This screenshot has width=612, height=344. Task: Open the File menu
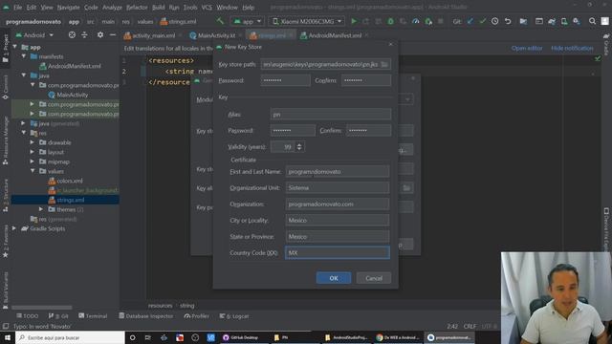click(x=18, y=8)
